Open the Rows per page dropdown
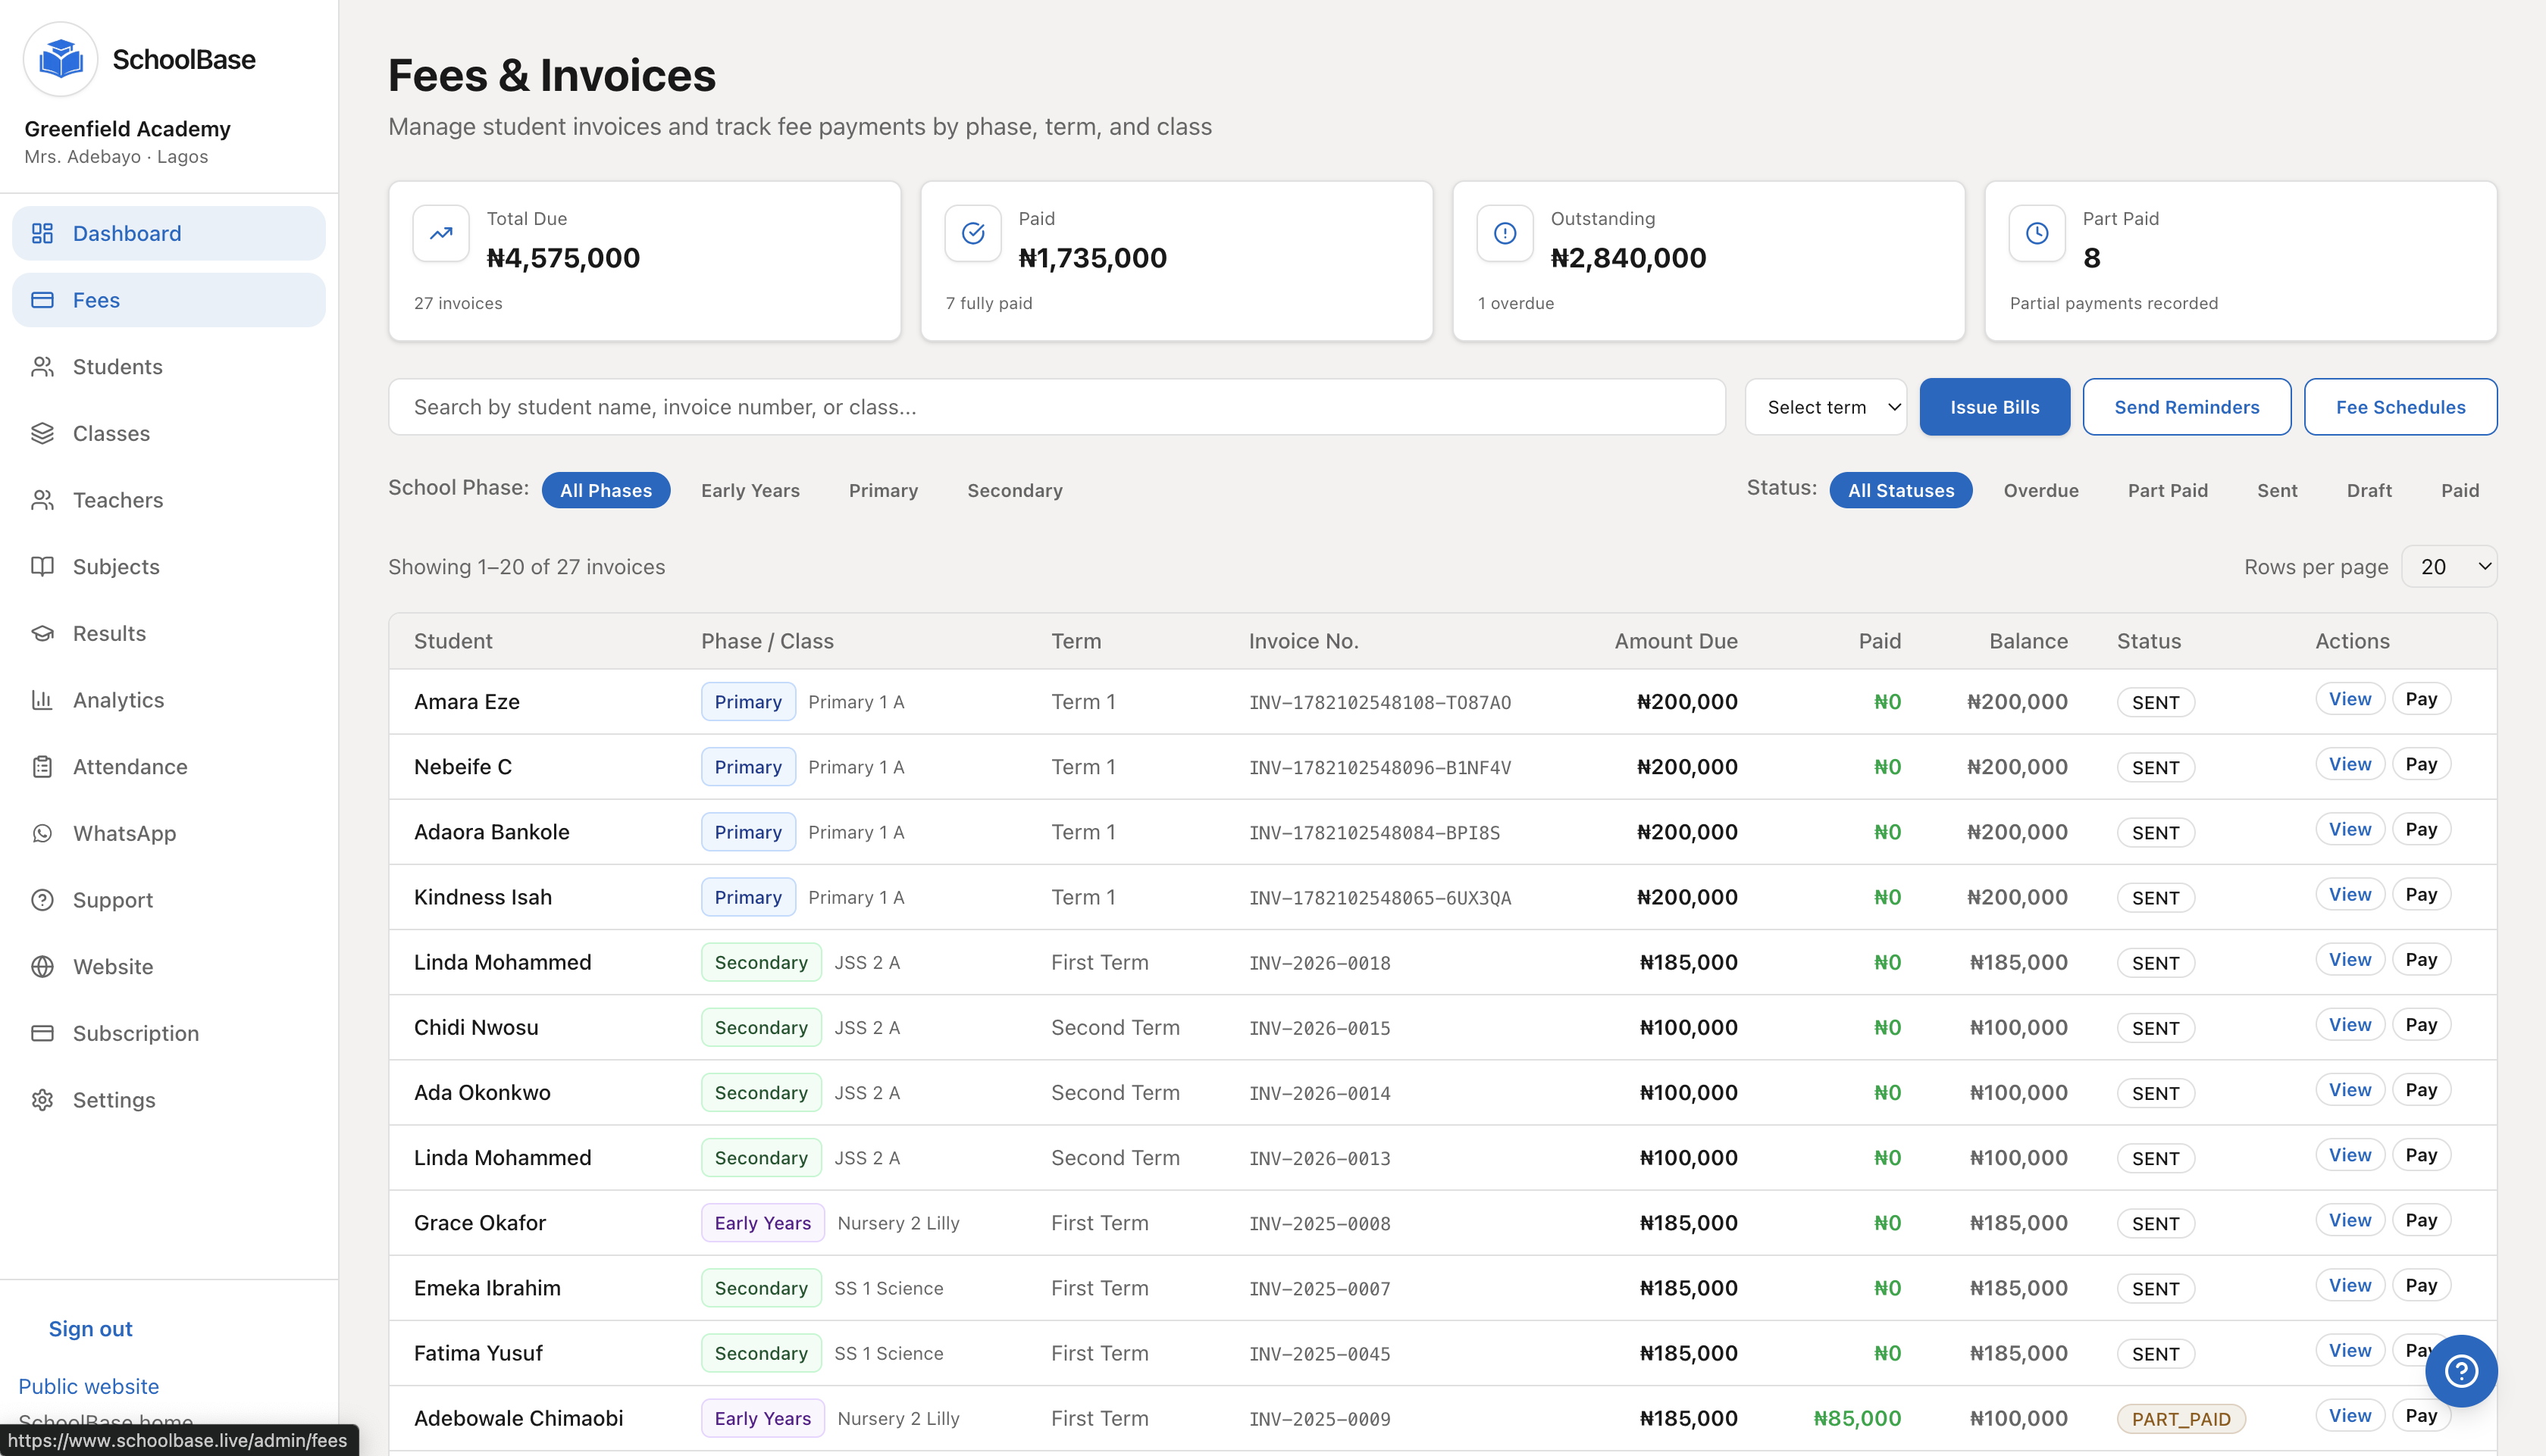The height and width of the screenshot is (1456, 2546). click(x=2449, y=567)
